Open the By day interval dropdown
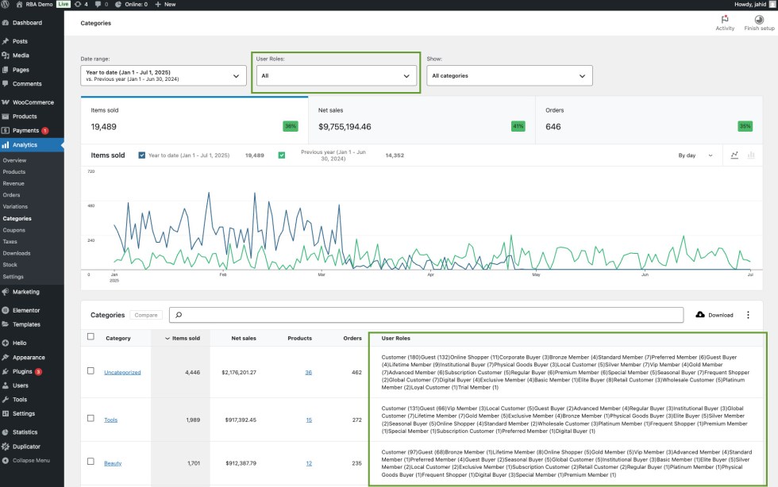 [x=695, y=155]
